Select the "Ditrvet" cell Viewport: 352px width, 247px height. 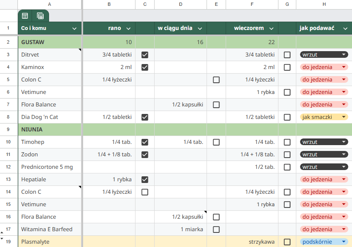tap(49, 54)
